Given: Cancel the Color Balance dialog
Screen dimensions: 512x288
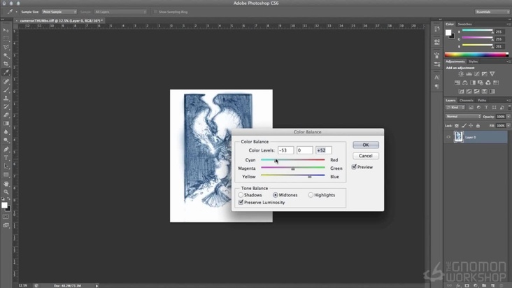Looking at the screenshot, I should pos(366,156).
